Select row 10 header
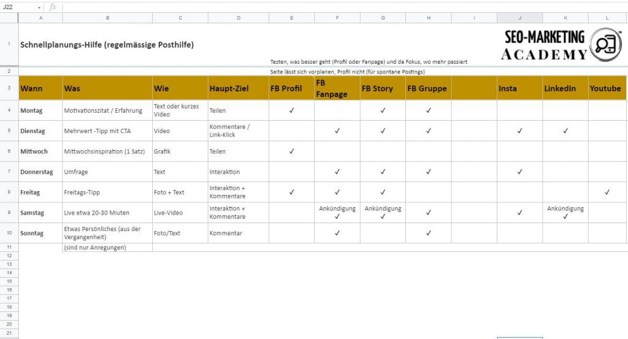Image resolution: width=628 pixels, height=339 pixels. tap(9, 233)
